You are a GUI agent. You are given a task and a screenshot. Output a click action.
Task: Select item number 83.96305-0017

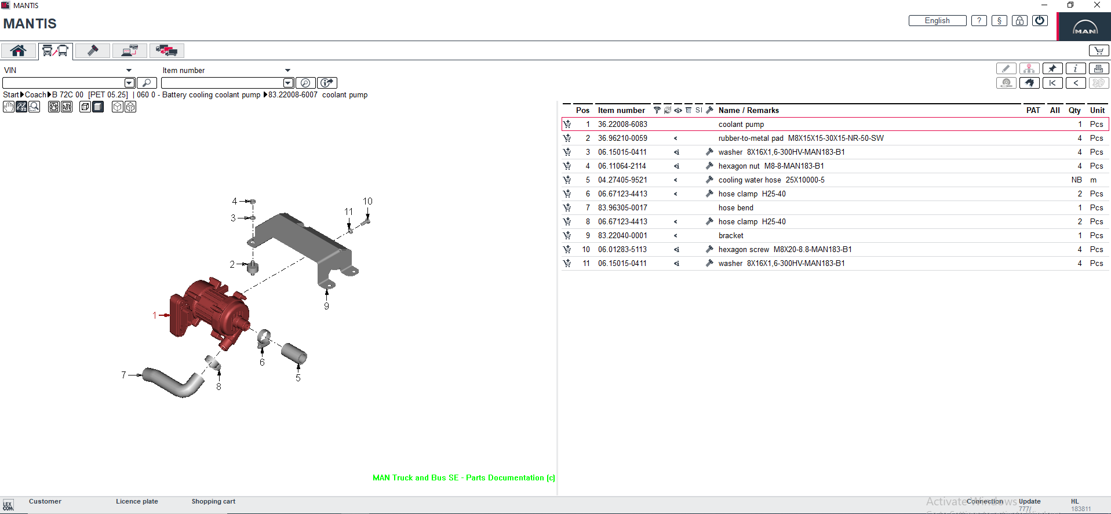coord(622,207)
